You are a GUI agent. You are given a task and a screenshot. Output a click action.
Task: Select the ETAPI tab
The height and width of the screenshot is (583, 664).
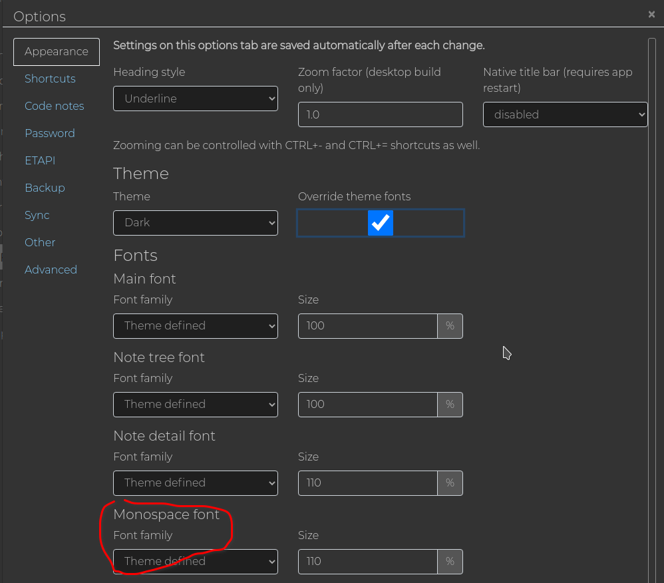(x=40, y=160)
